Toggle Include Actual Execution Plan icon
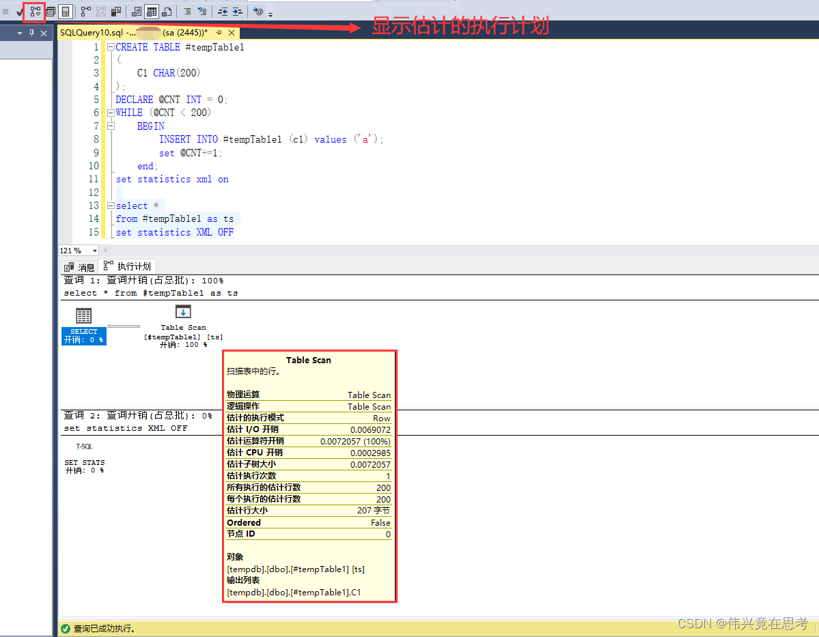 tap(86, 12)
